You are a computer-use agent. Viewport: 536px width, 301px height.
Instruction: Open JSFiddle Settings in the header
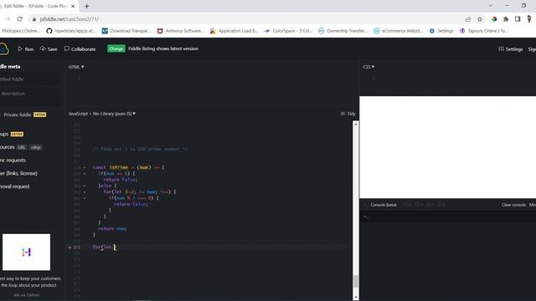click(510, 49)
